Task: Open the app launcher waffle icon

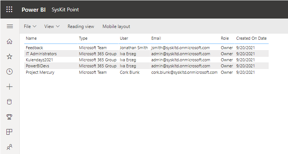Action: [x=9, y=9]
